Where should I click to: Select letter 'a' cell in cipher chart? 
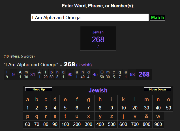(x=27, y=100)
